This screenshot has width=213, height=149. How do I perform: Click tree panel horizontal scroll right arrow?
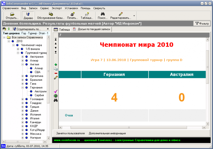(45, 142)
